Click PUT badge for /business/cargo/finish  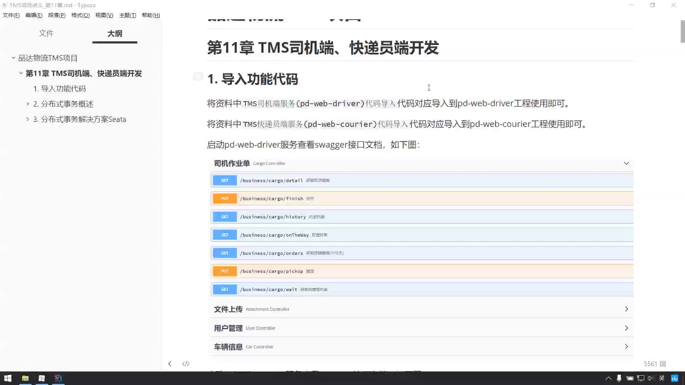pyautogui.click(x=225, y=199)
